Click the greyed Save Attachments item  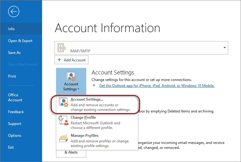[x=23, y=64]
